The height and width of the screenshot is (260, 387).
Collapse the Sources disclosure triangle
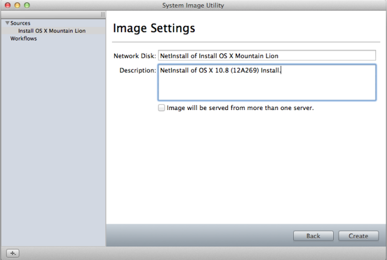point(7,23)
